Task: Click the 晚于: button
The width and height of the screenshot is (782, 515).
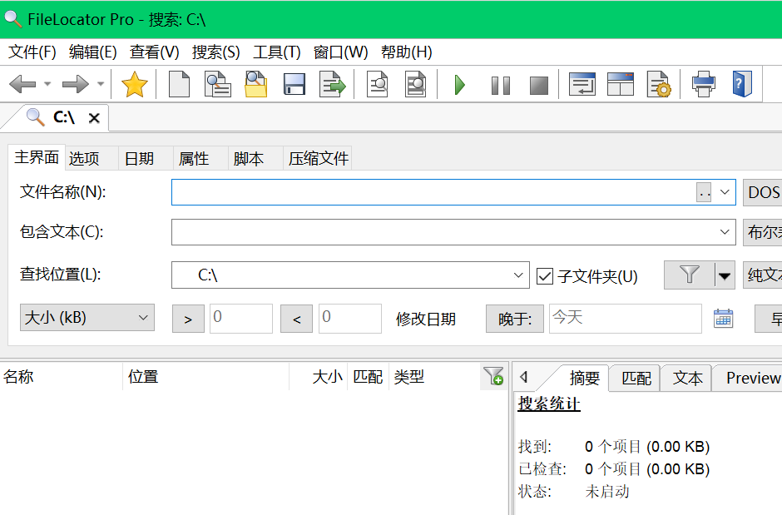Action: (515, 319)
